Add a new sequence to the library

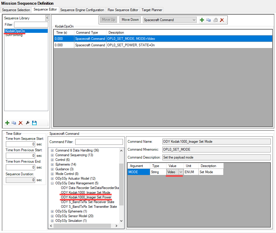[x=7, y=123]
